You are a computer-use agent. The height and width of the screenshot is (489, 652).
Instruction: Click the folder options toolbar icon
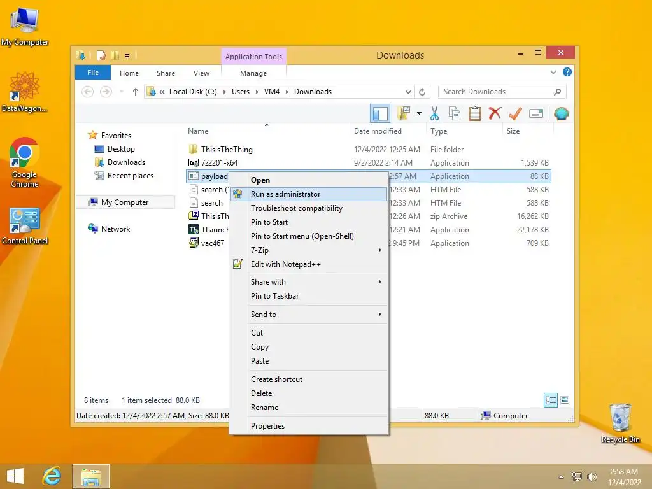click(404, 113)
